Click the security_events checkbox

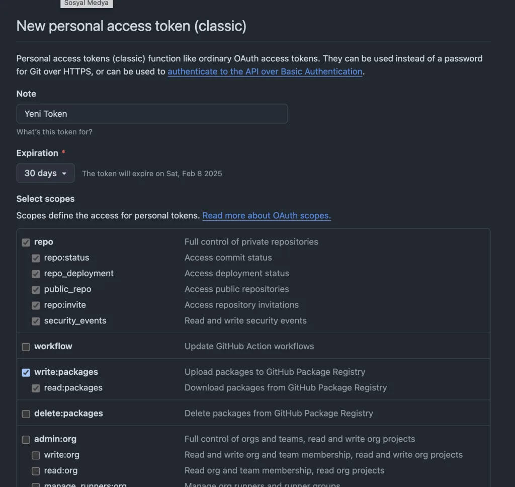tap(36, 321)
